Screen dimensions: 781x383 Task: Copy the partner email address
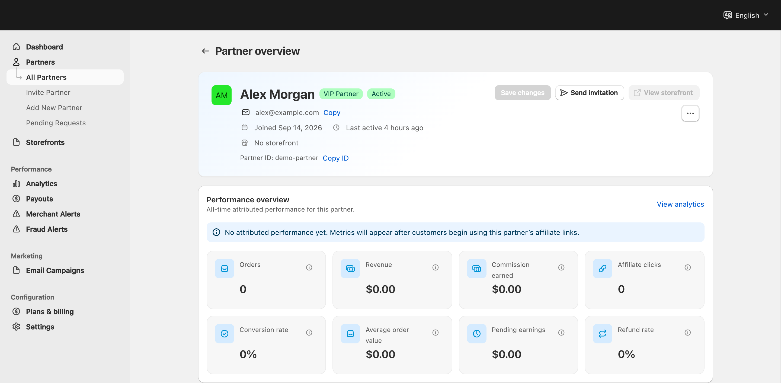pos(332,113)
